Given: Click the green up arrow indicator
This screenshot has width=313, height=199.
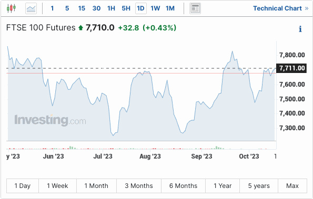Looking at the screenshot, I should pyautogui.click(x=80, y=28).
